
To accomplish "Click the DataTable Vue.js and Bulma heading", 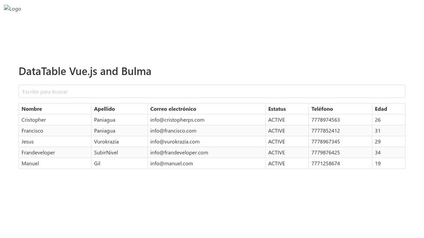I will click(85, 71).
